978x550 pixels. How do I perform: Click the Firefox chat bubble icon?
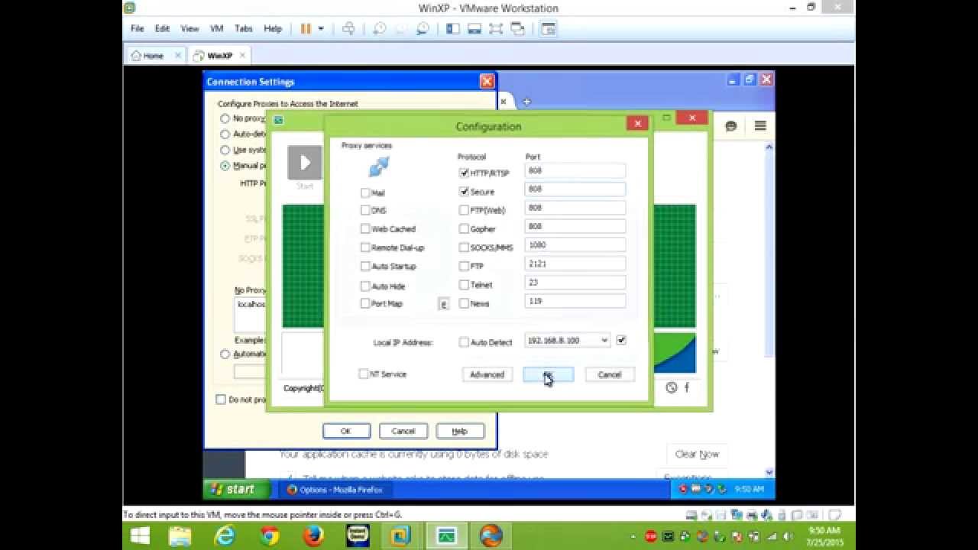tap(731, 126)
